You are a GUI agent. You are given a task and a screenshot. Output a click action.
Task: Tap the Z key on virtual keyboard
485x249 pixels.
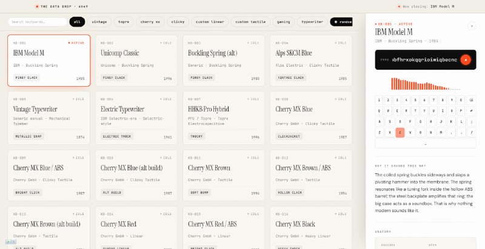pos(380,133)
